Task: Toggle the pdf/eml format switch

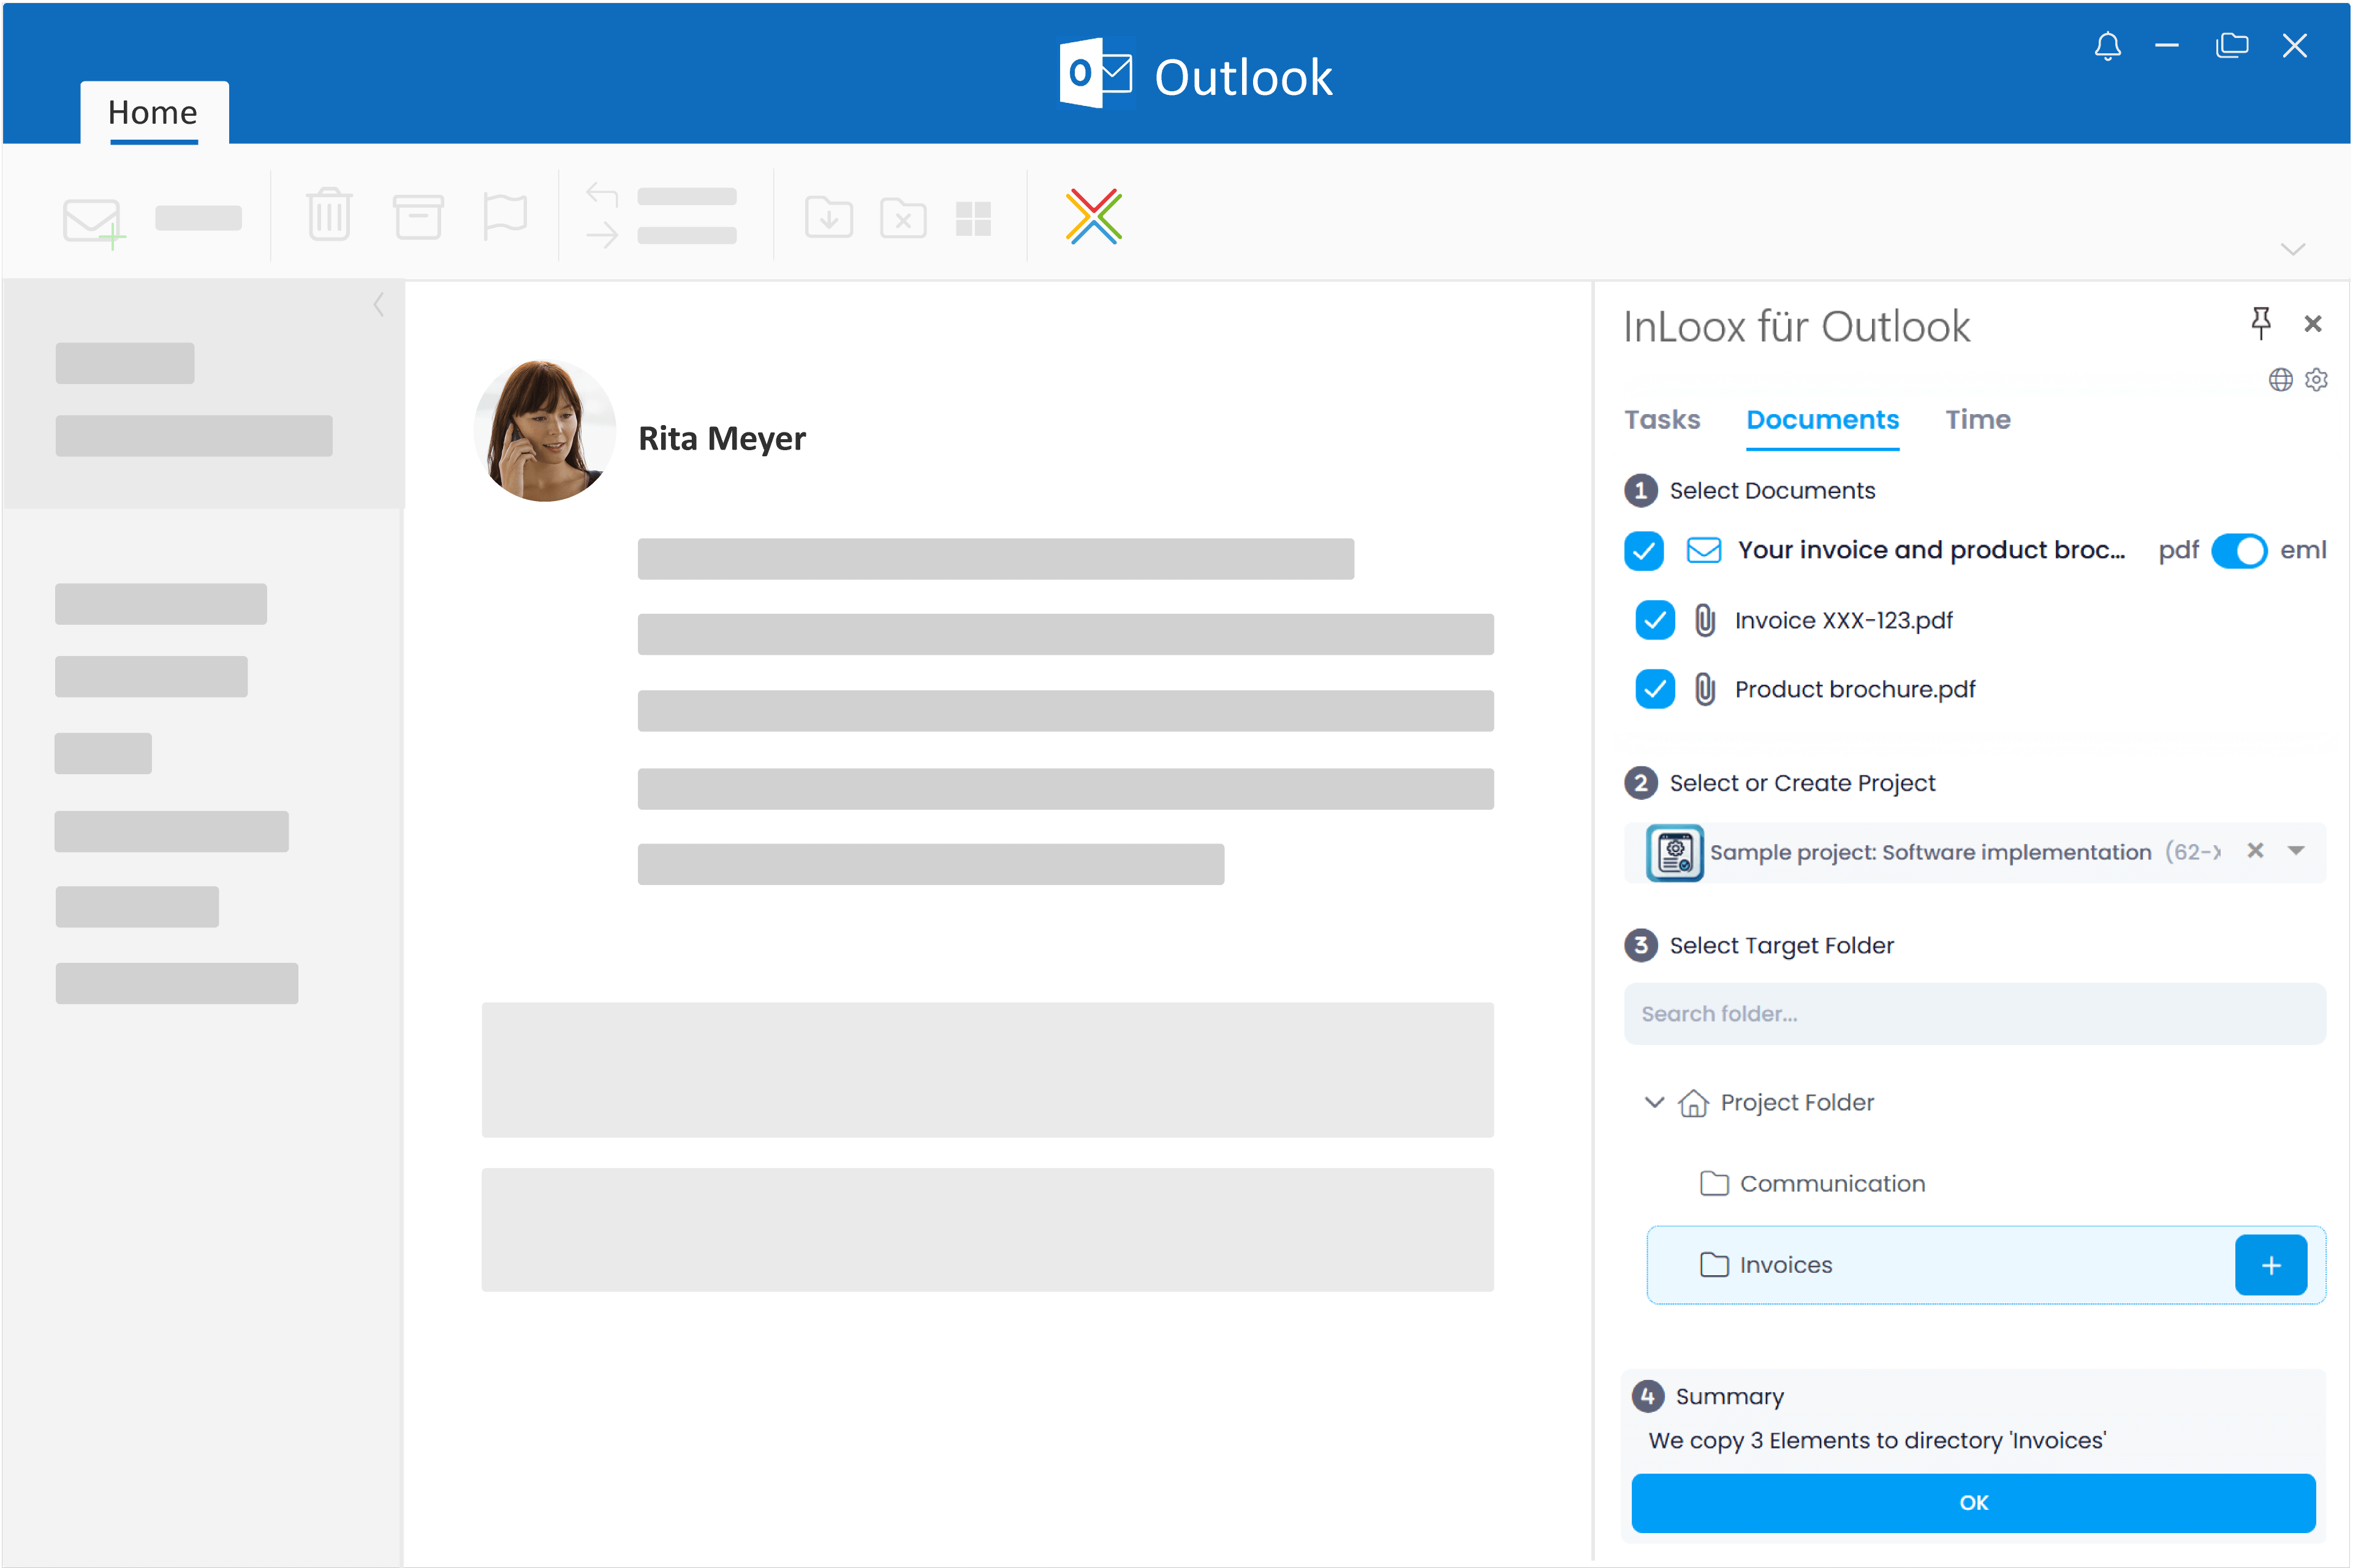Action: pyautogui.click(x=2239, y=551)
